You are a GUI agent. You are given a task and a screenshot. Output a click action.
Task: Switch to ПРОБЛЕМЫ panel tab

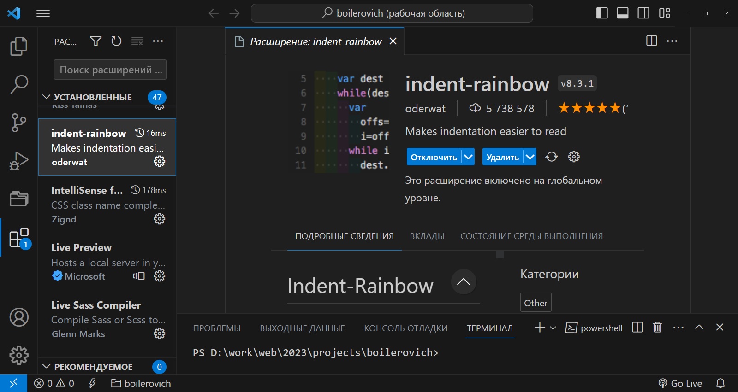pos(217,328)
